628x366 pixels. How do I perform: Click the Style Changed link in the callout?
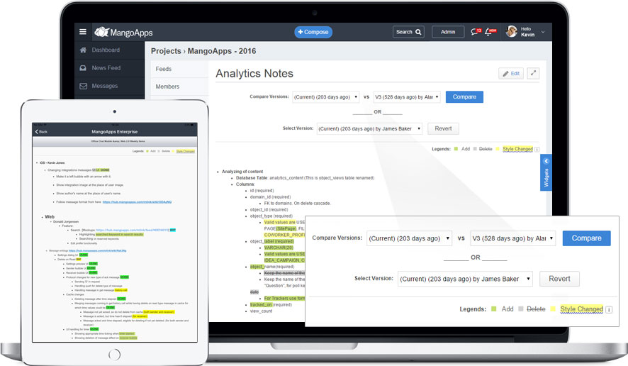(581, 309)
